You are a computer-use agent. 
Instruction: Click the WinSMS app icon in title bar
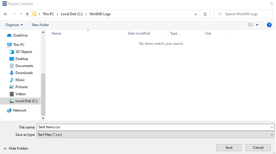tap(5, 4)
